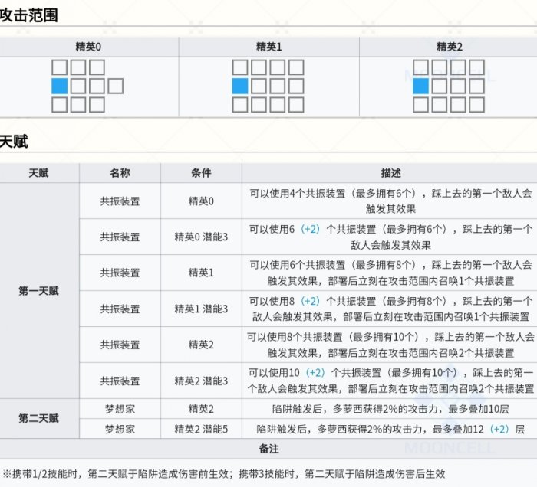This screenshot has width=537, height=487.
Task: Click the 描述 table column header
Action: (390, 173)
